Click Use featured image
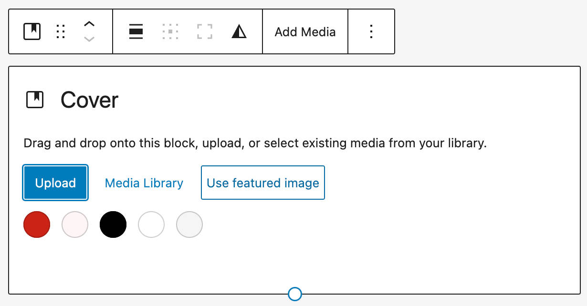This screenshot has height=306, width=587. [262, 183]
